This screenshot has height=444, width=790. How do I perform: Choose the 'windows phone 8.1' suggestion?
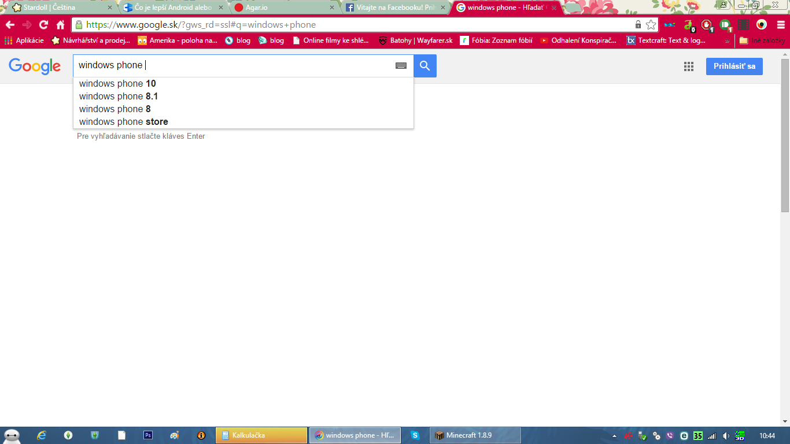(119, 97)
